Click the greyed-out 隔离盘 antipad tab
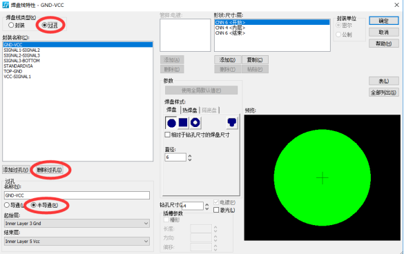Image resolution: width=404 pixels, height=254 pixels. point(209,110)
